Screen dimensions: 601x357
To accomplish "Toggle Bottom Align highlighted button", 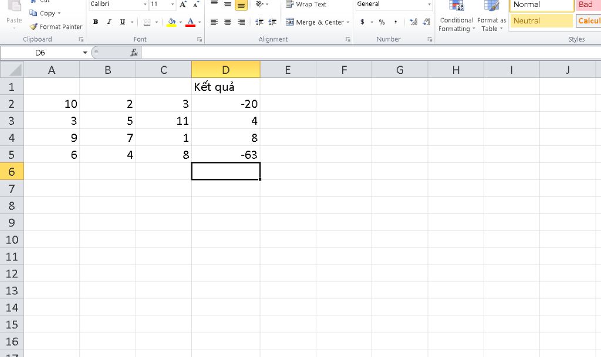I will 241,5.
